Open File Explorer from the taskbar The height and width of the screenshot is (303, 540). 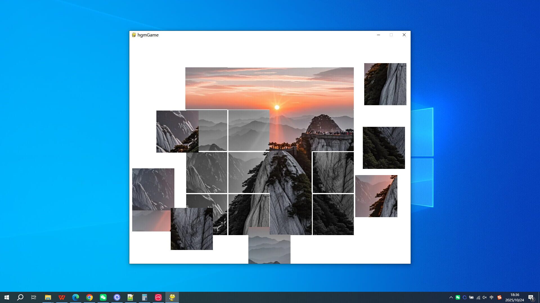tap(48, 297)
